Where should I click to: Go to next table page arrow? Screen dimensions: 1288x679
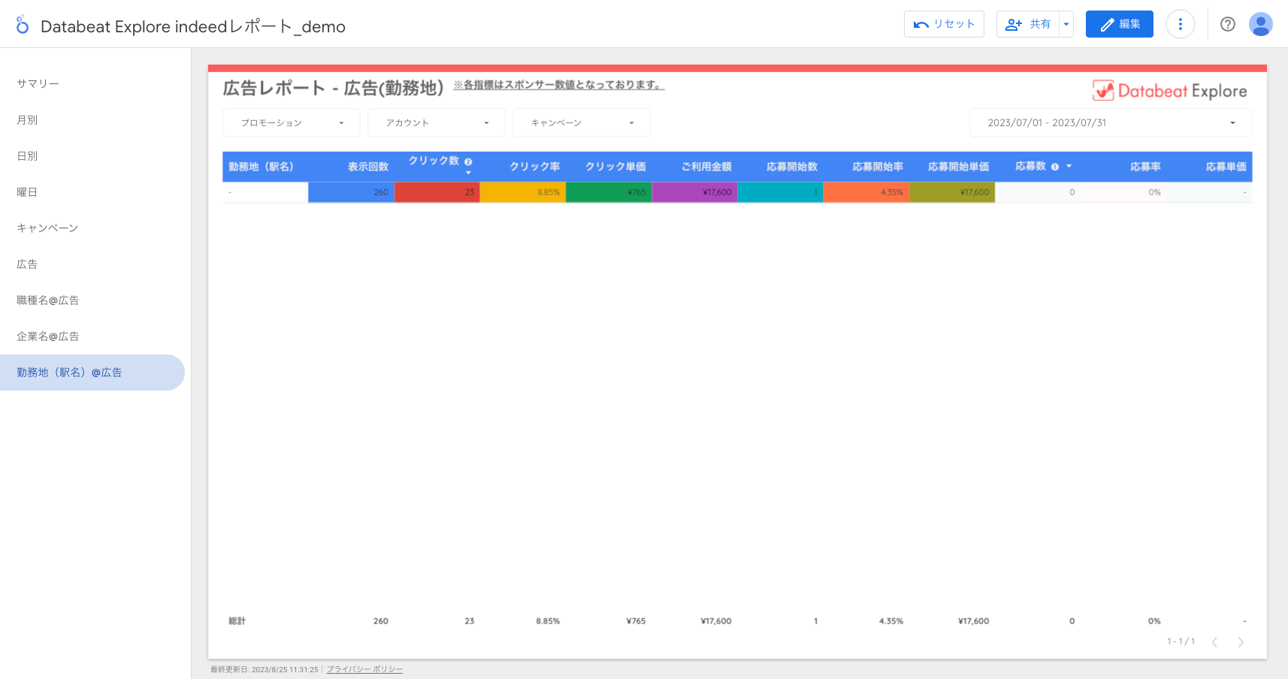[1241, 642]
